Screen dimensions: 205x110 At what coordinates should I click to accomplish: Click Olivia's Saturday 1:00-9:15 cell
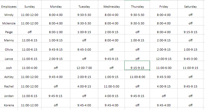[190, 47]
